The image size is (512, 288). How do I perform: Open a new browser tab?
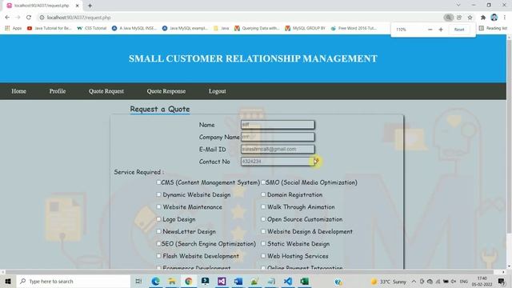(90, 6)
